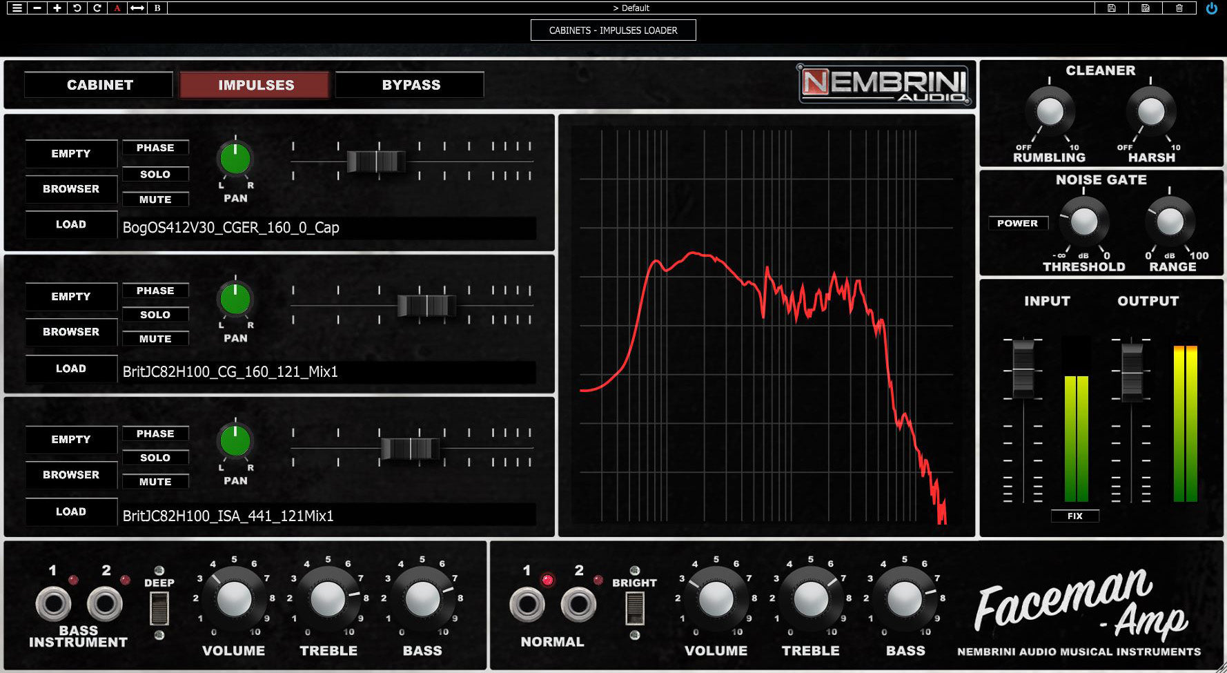Screen dimensions: 1227x673
Task: Click Bass Instrument input jack 2
Action: pyautogui.click(x=105, y=604)
